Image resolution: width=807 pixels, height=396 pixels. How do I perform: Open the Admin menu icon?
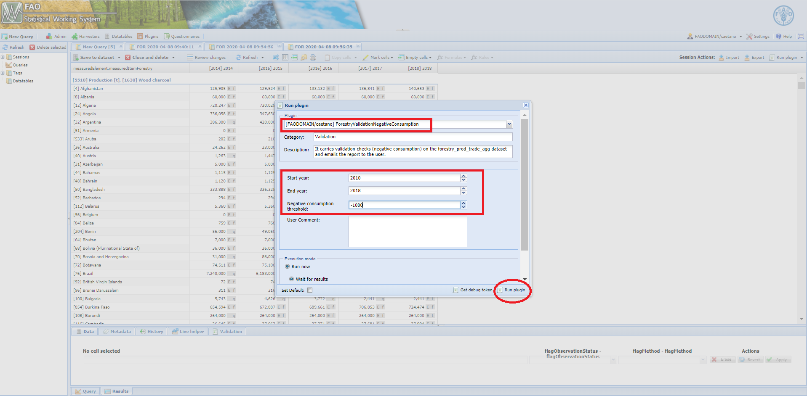(x=49, y=36)
